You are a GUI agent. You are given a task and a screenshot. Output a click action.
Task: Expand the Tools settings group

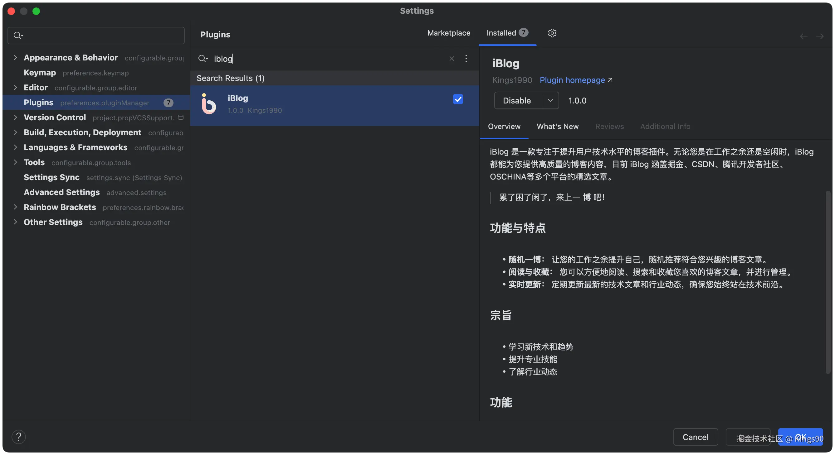(15, 162)
